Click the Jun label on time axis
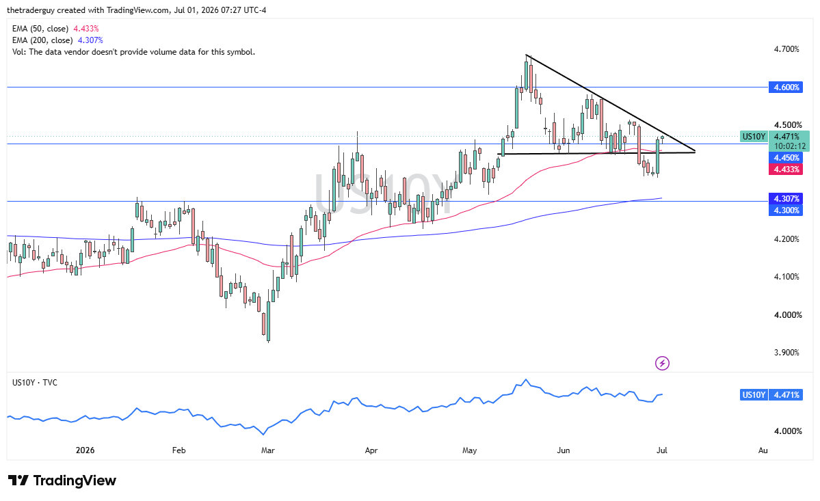This screenshot has width=820, height=501. coord(564,450)
